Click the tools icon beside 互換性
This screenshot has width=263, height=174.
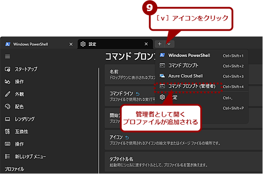coord(8,131)
